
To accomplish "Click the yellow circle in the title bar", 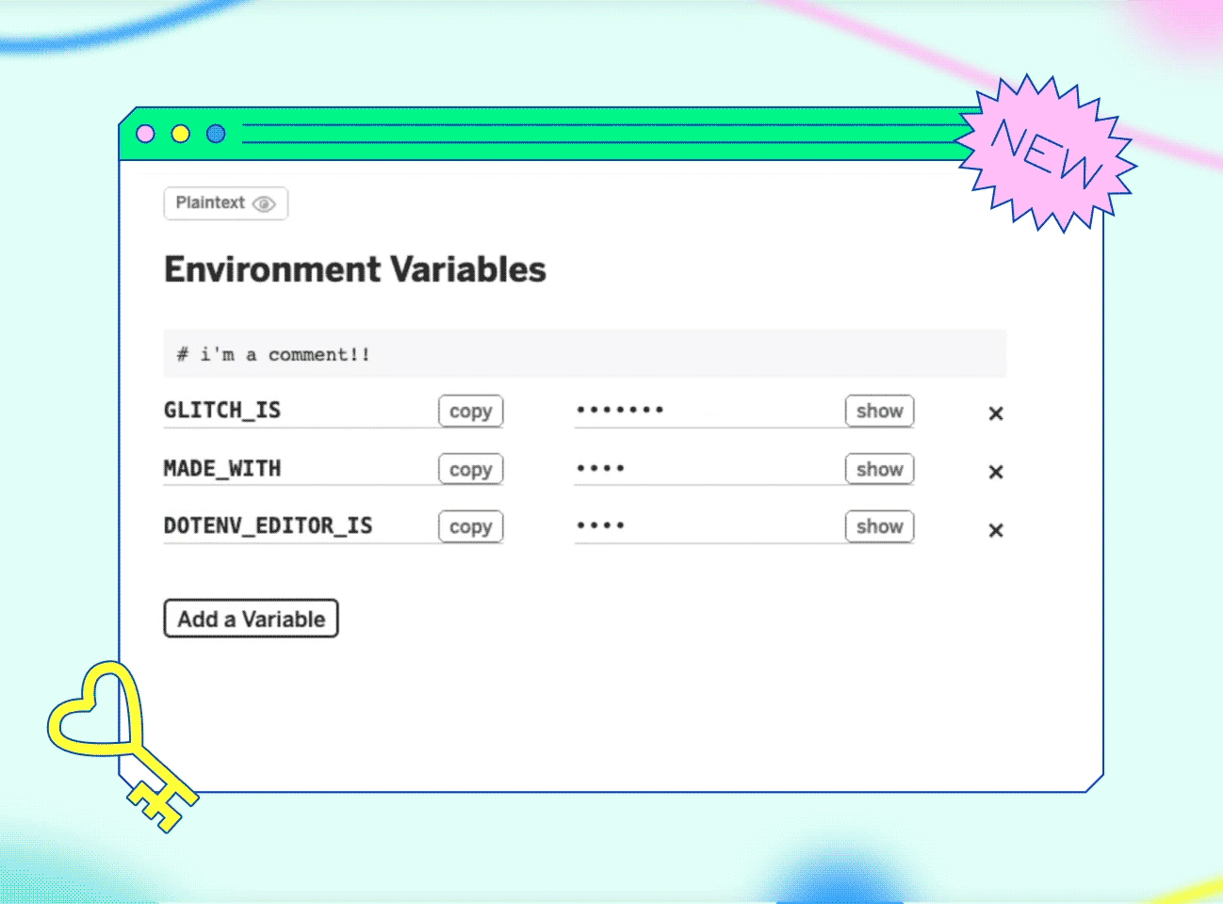I will pyautogui.click(x=180, y=134).
